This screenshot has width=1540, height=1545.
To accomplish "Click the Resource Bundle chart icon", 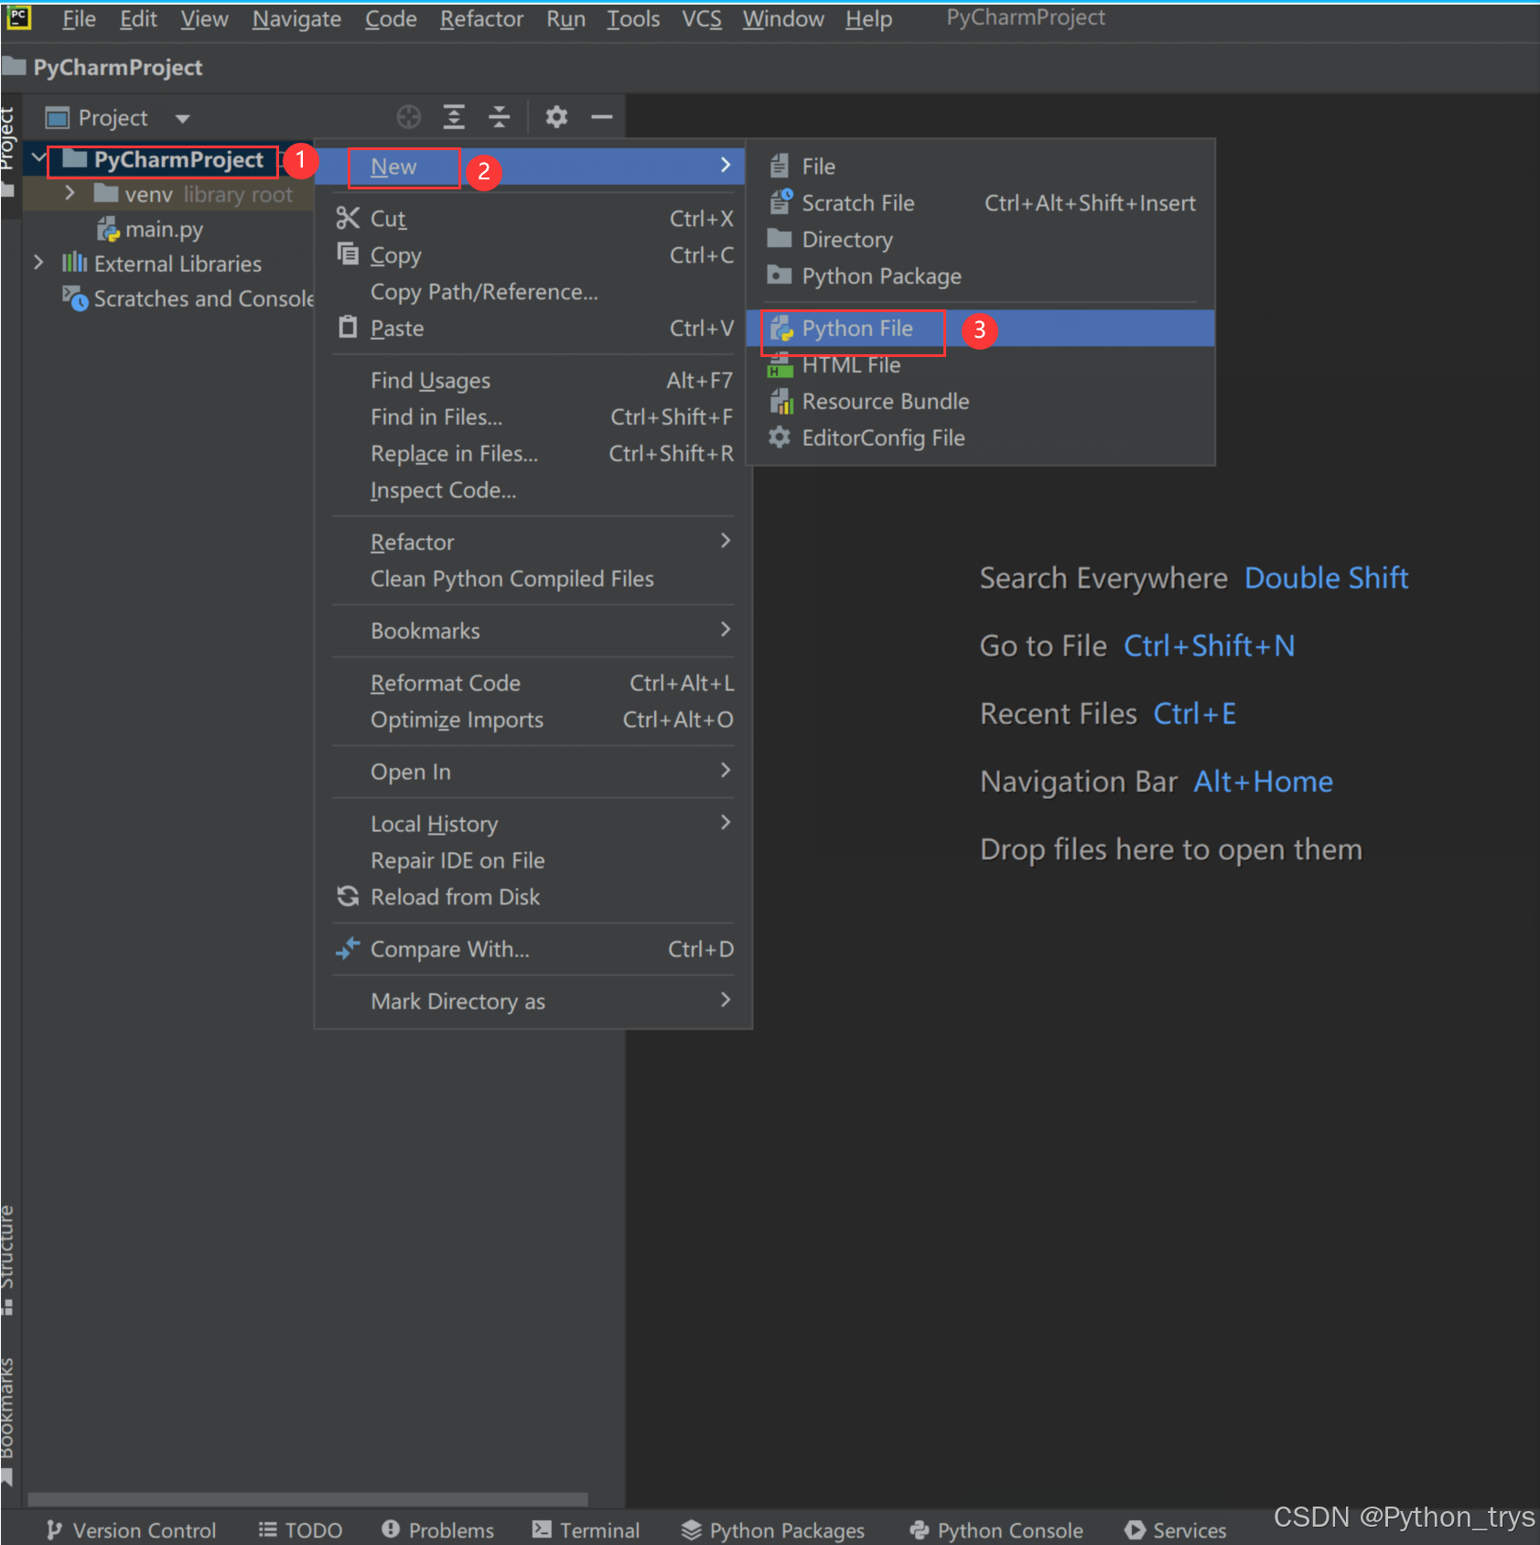I will point(781,401).
